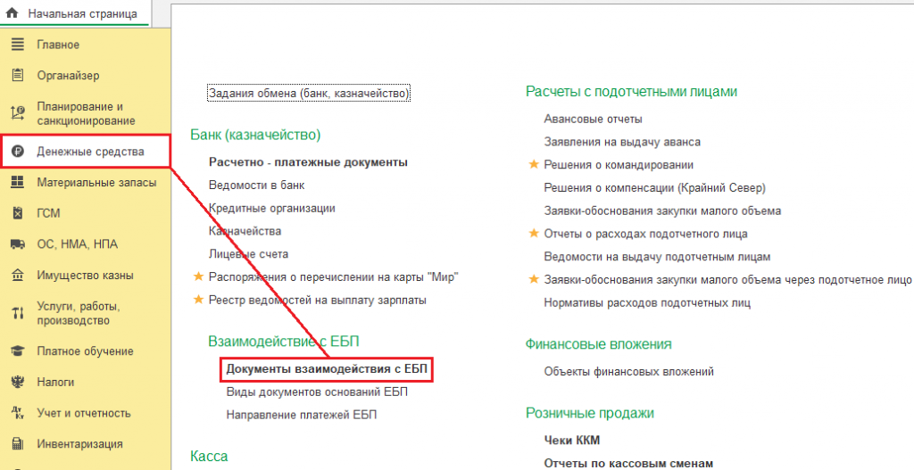Open Задания обмена (банк, казначейство)
This screenshot has height=470, width=914.
309,93
